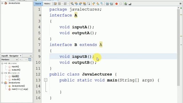Image resolution: width=183 pixels, height=103 pixels.
Task: Open the Navigator filter dropdown showing <...
Action: pyautogui.click(x=23, y=60)
